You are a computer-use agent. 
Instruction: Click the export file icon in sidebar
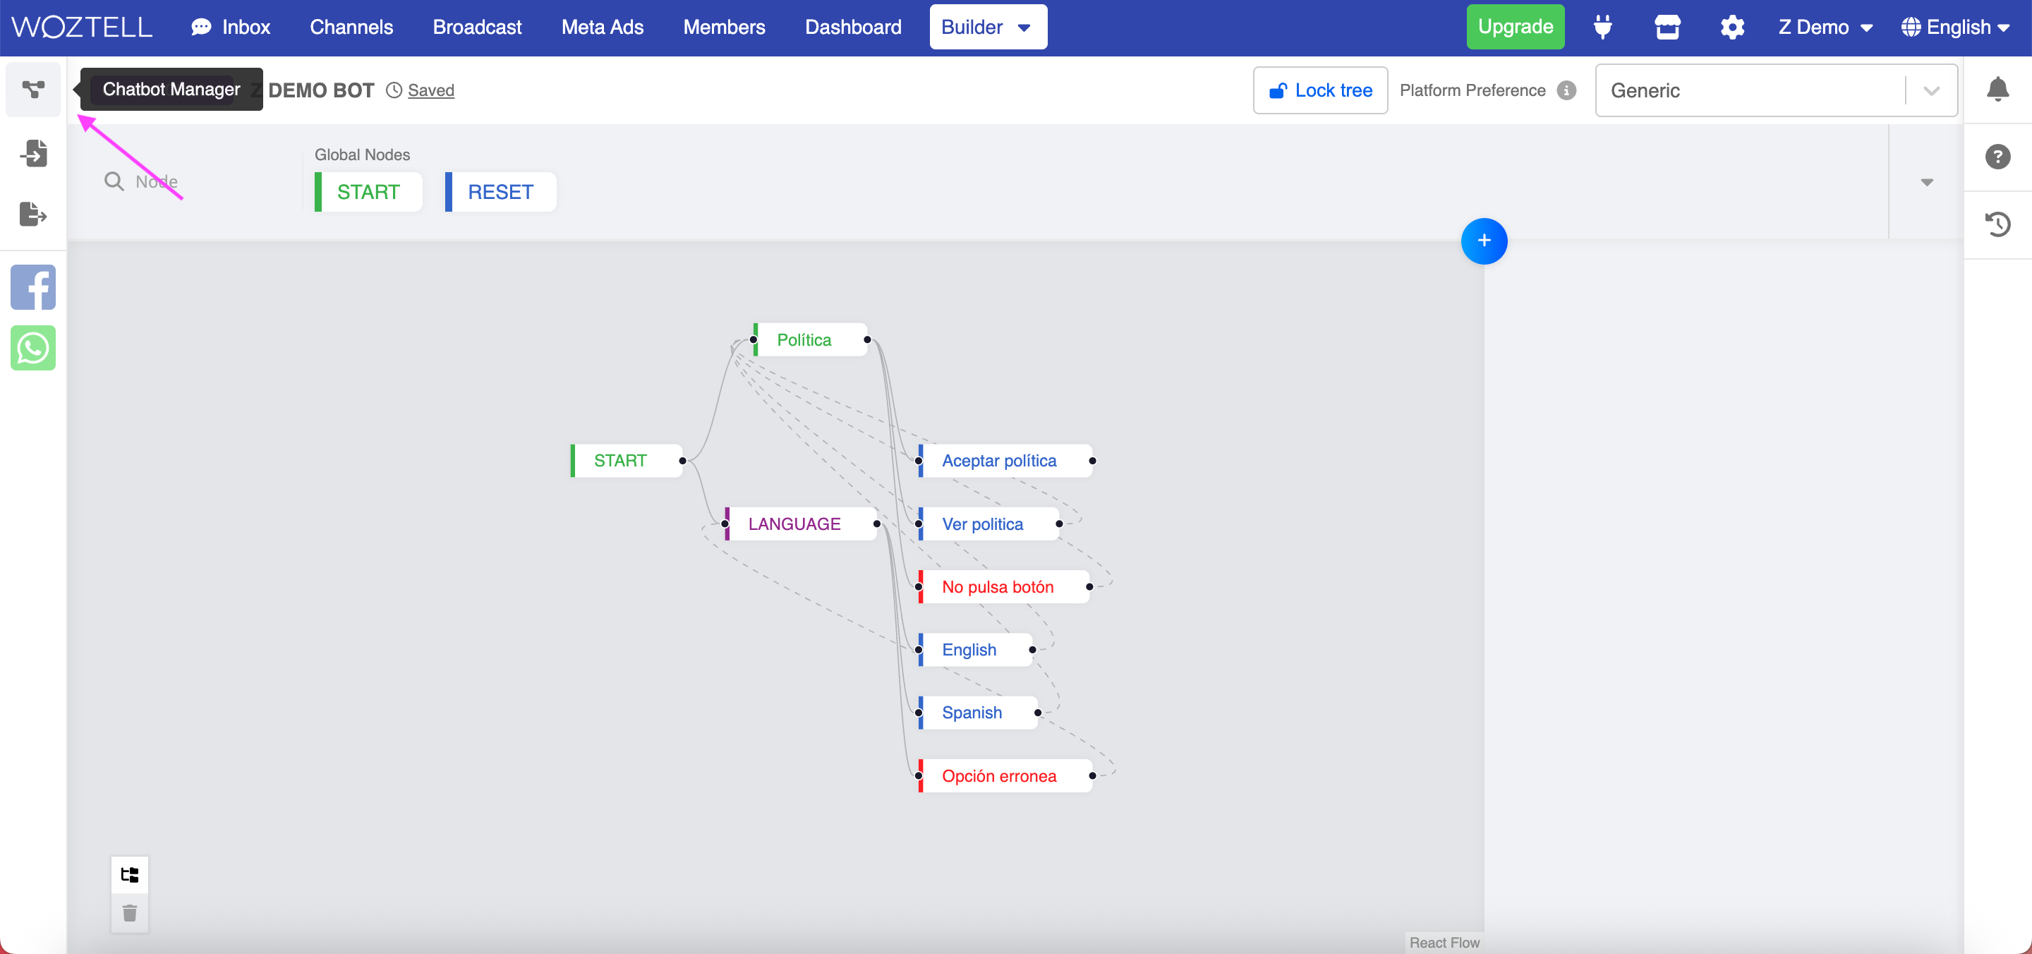pyautogui.click(x=33, y=214)
